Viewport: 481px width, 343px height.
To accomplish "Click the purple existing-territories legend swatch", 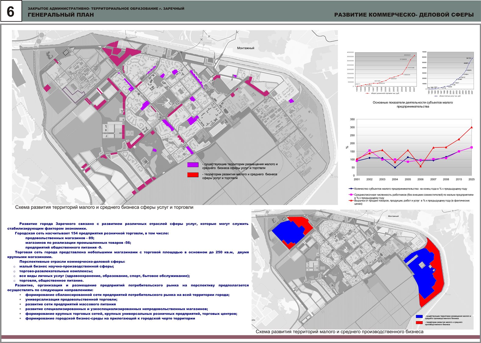I will pos(193,165).
